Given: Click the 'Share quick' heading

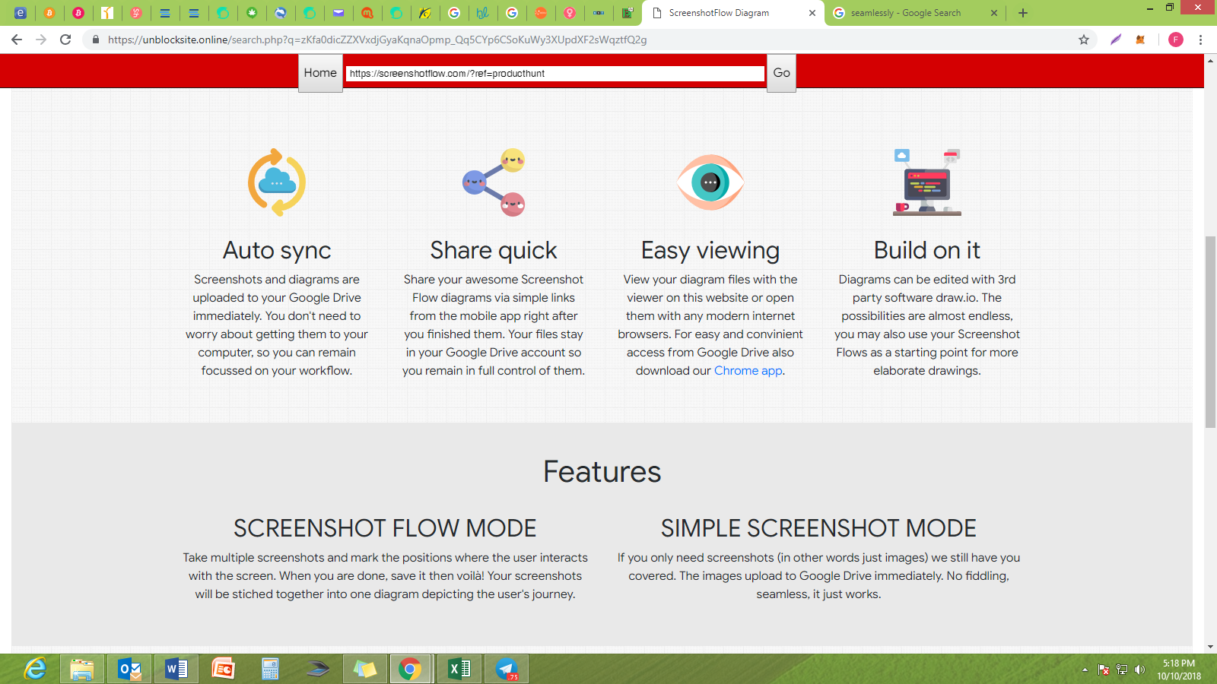Looking at the screenshot, I should click(x=494, y=250).
